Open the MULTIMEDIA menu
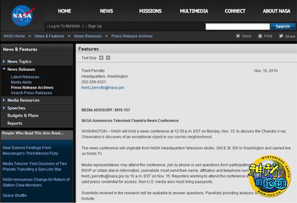The height and width of the screenshot is (203, 297). (x=194, y=11)
